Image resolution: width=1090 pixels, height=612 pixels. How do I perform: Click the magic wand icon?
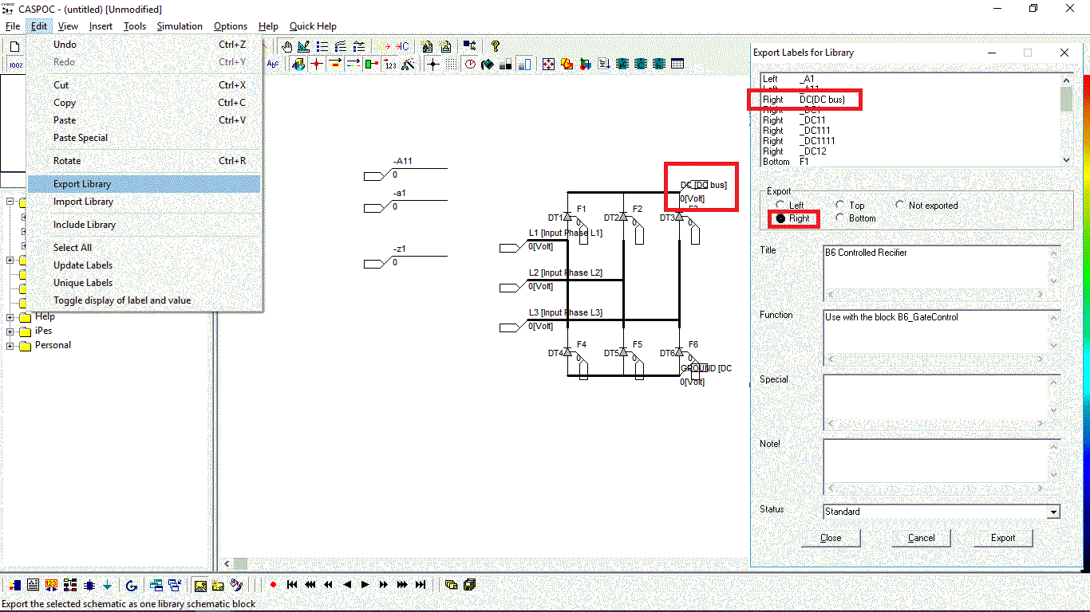[409, 65]
